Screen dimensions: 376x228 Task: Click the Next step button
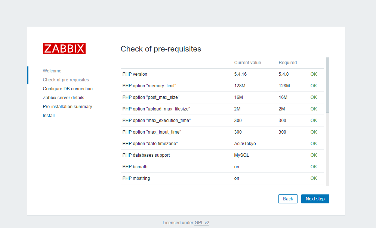click(315, 199)
